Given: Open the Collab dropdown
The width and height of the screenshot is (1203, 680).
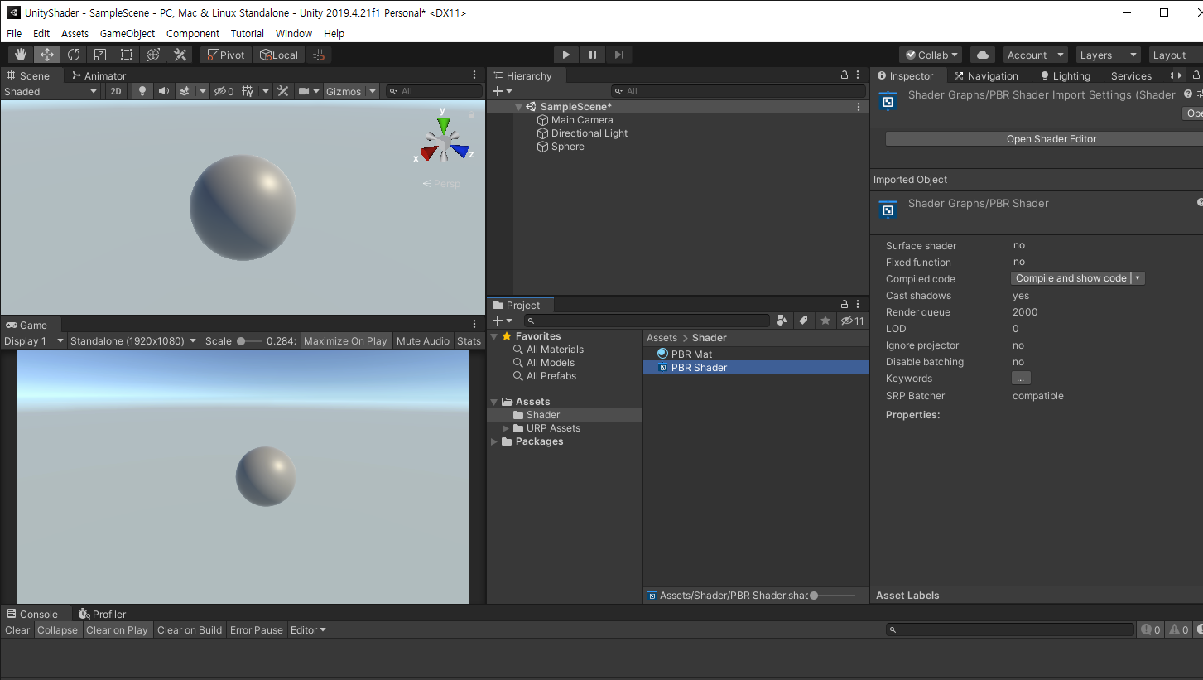Looking at the screenshot, I should tap(932, 55).
